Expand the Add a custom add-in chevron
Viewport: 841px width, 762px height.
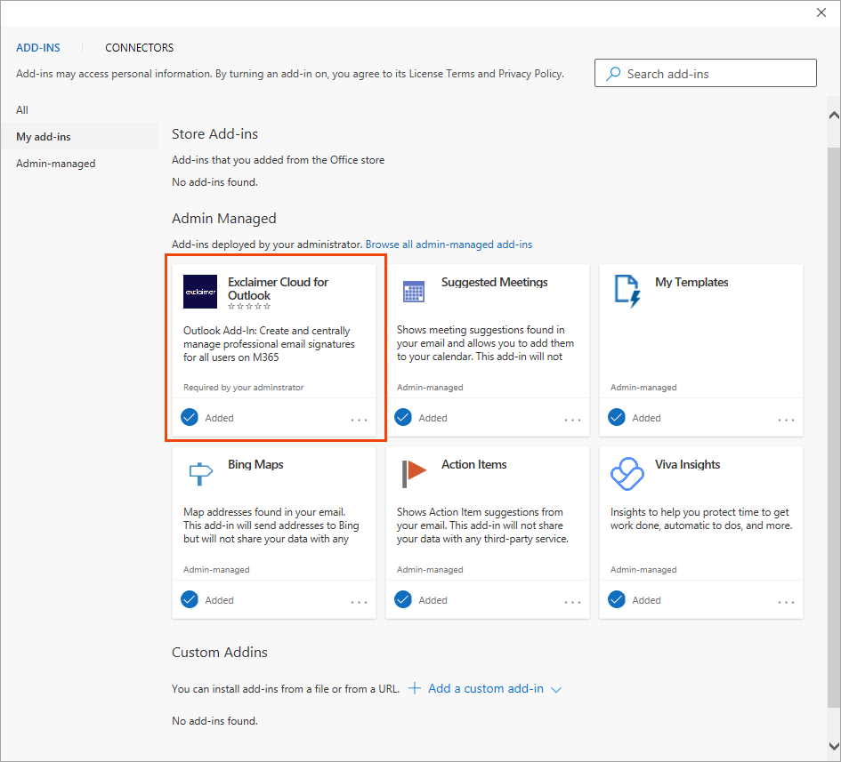(x=557, y=689)
